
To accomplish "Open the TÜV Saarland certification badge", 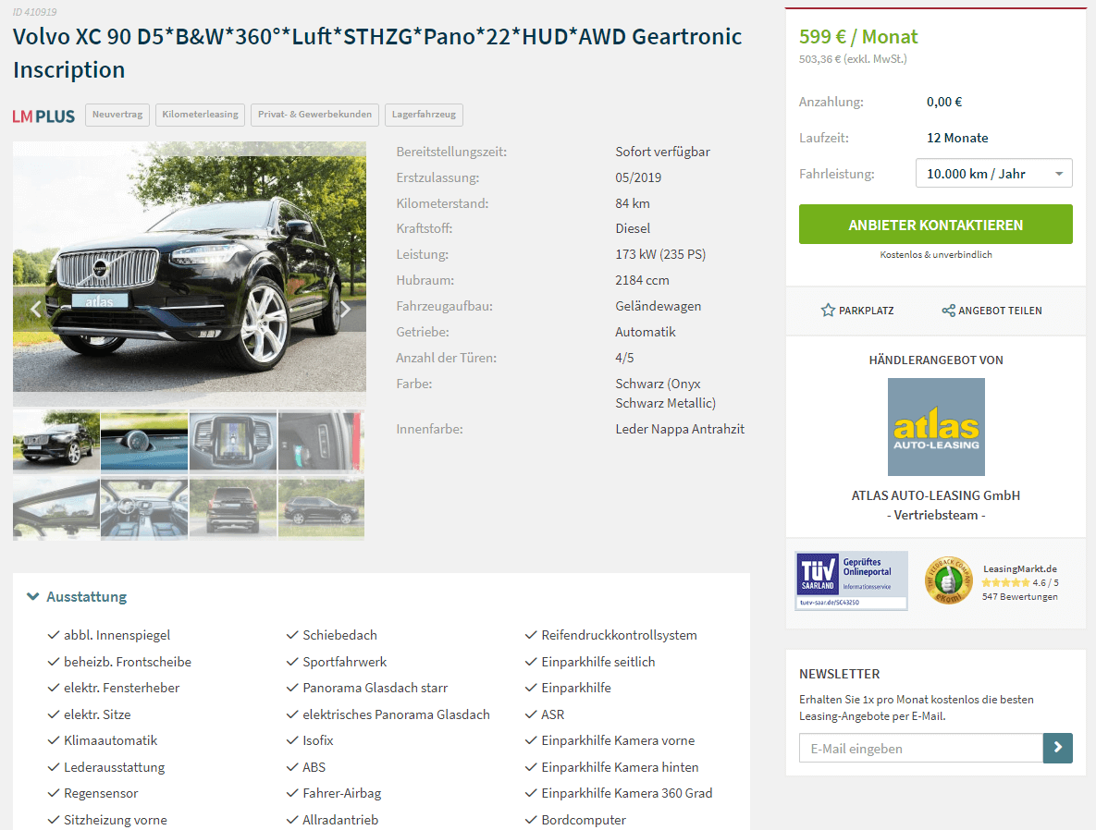I will (x=851, y=580).
